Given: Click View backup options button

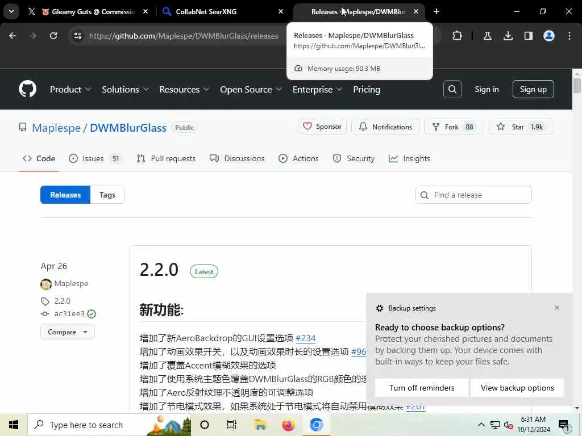Looking at the screenshot, I should [517, 388].
